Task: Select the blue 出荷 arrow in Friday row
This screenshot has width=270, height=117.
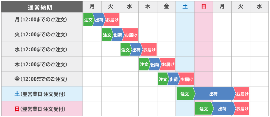Action: point(174,79)
